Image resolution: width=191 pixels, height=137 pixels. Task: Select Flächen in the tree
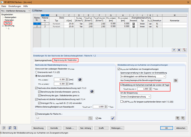[8, 23]
